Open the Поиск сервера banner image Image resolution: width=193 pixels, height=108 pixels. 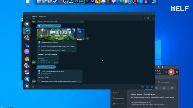pyautogui.click(x=61, y=34)
